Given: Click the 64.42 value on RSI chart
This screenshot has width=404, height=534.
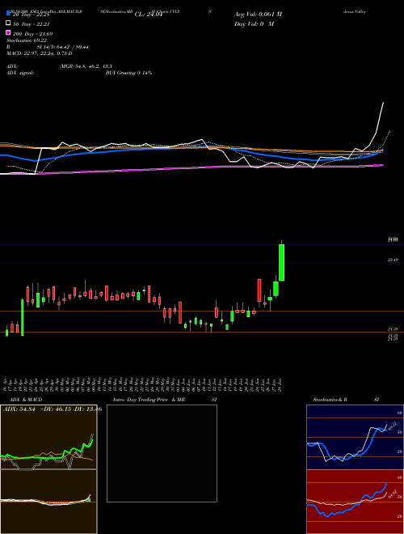Looking at the screenshot, I should [392, 494].
